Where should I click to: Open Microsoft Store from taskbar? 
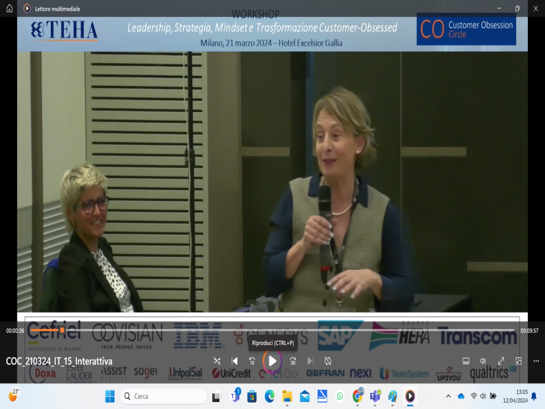[x=252, y=396]
